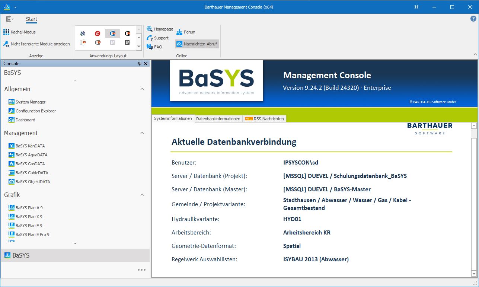
Task: Launch Configuration Explorer from the console
Action: (32, 111)
